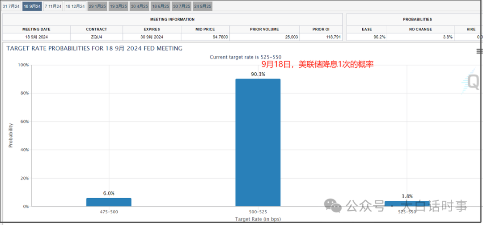Switch to the 31 7月24 meeting tab
Image resolution: width=483 pixels, height=225 pixels.
11,6
